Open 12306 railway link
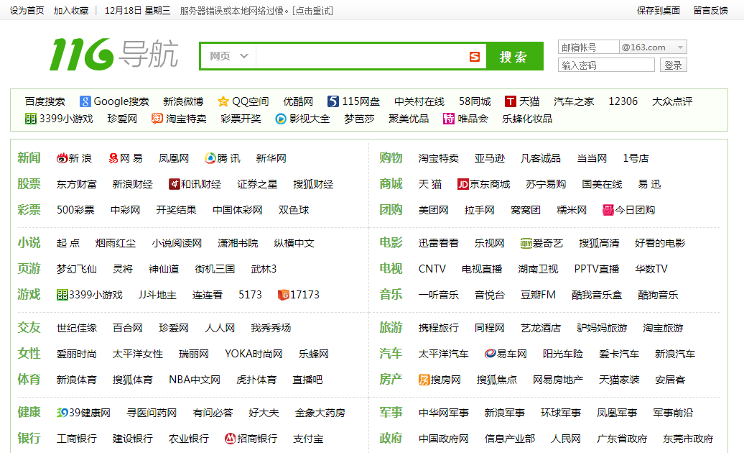 [623, 101]
